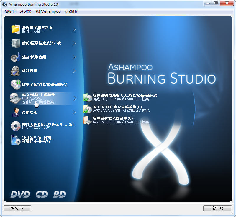
Task: Click the safe icon for backup/restore
Action: point(16,43)
